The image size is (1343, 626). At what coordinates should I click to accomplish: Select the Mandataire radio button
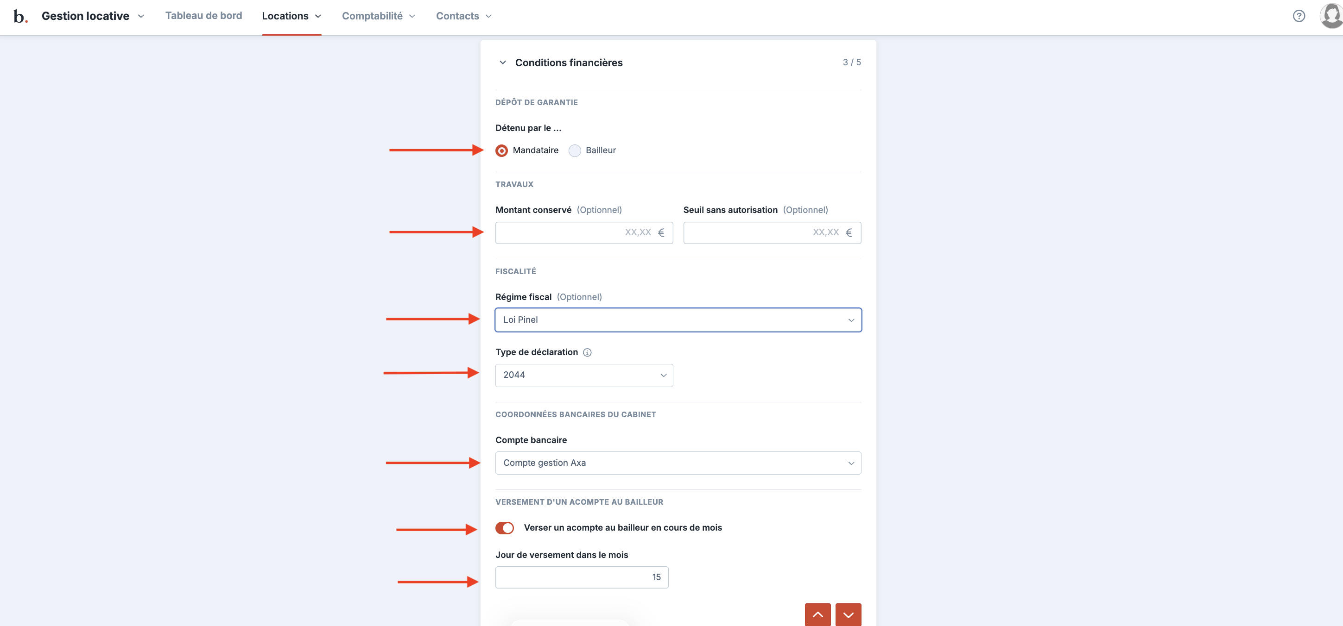[x=501, y=150]
